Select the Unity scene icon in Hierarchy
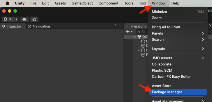This screenshot has height=102, width=212. tap(139, 37)
